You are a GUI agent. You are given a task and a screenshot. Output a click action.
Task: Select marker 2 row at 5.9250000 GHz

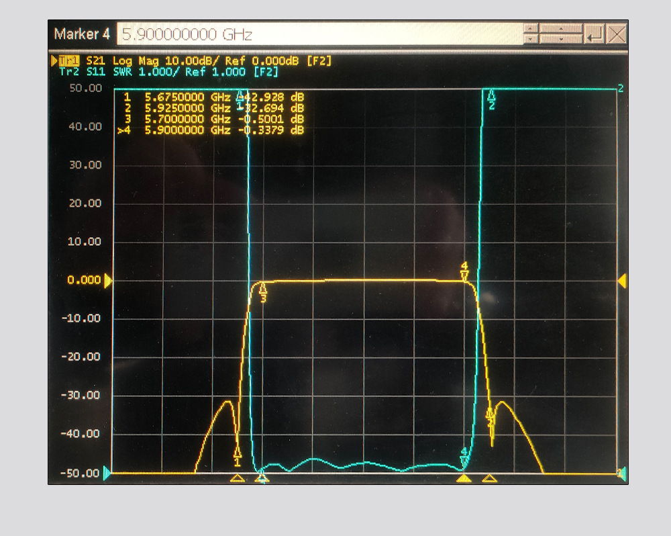(x=213, y=108)
